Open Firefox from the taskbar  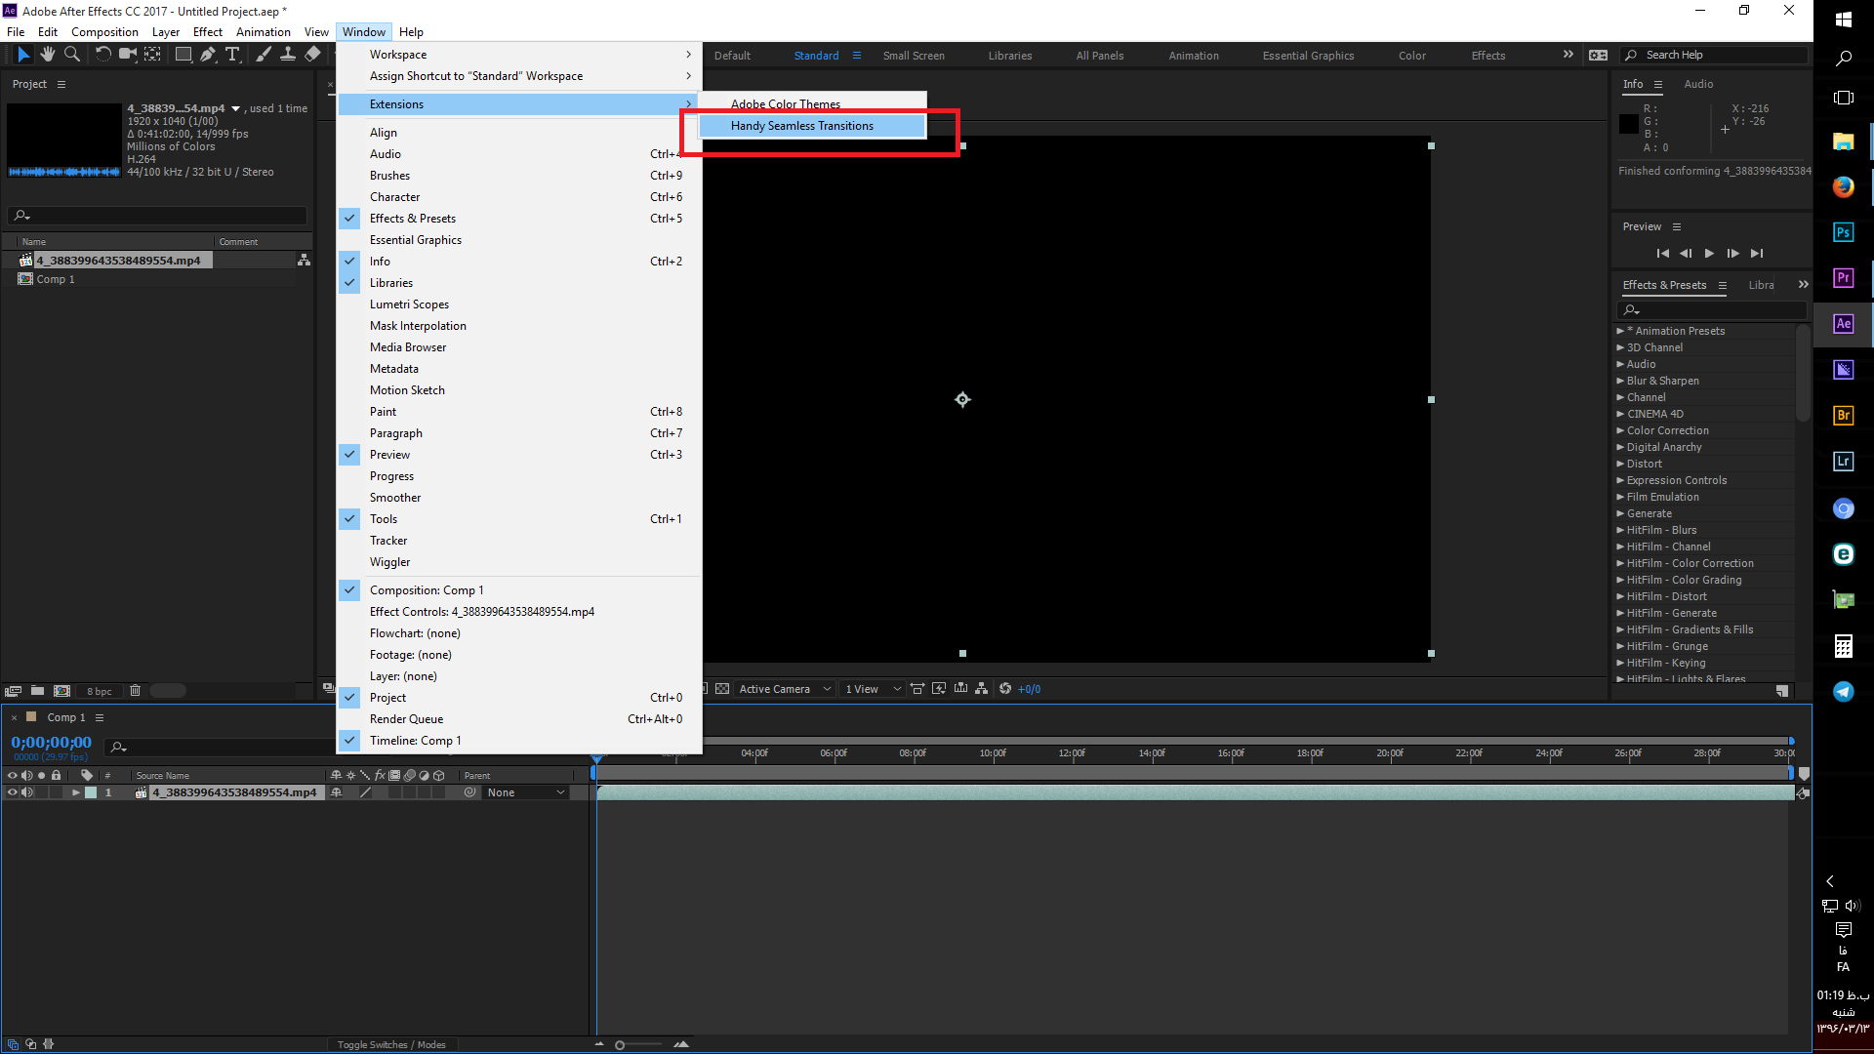tap(1843, 186)
